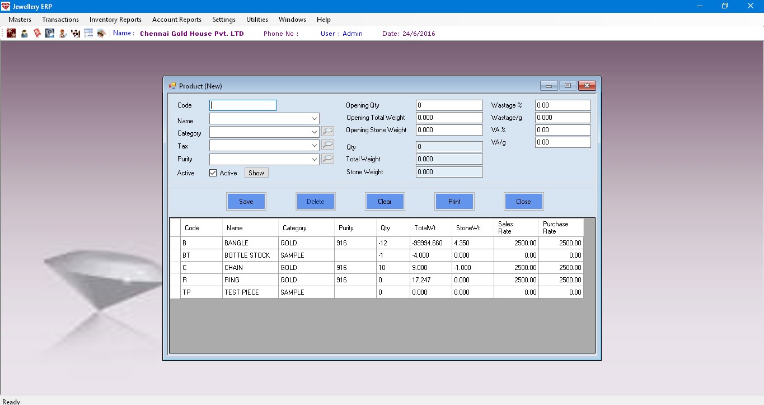764x405 pixels.
Task: Click the TotalWt column header
Action: tap(431, 228)
